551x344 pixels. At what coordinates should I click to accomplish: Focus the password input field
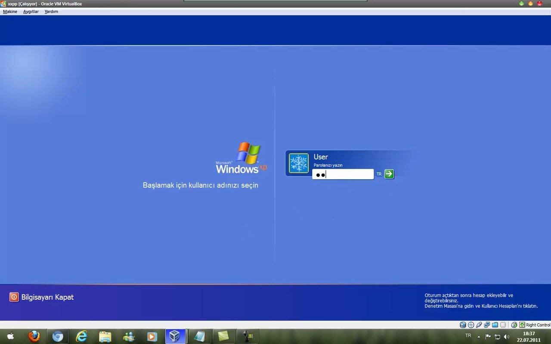343,174
